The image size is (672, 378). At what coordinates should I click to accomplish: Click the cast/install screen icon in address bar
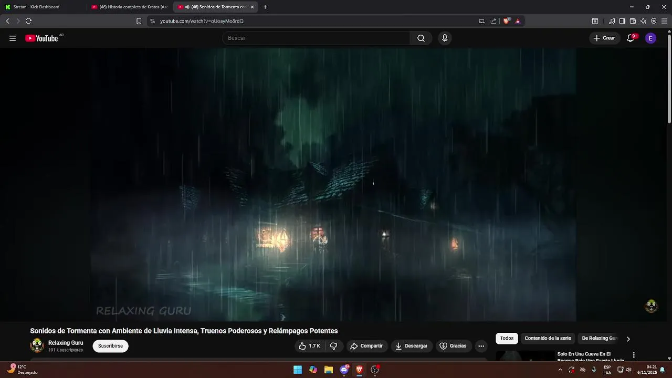(x=481, y=21)
